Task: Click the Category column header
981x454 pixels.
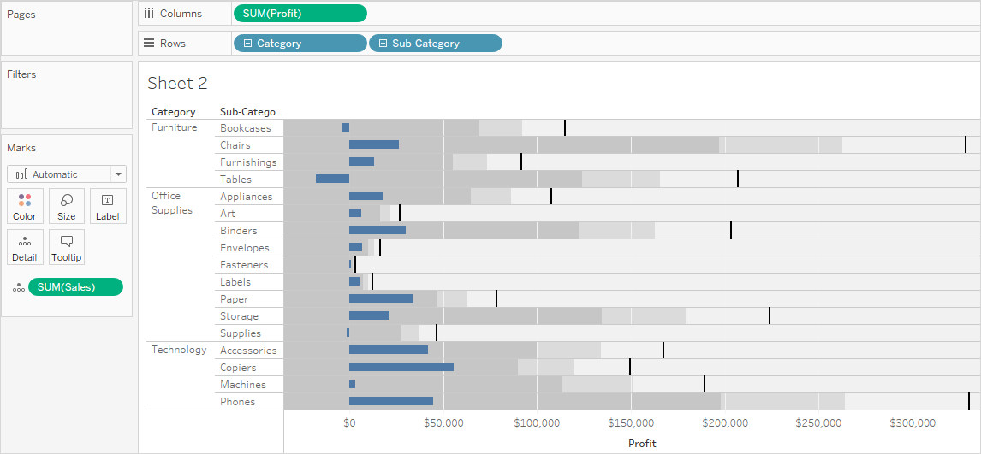Action: 173,112
